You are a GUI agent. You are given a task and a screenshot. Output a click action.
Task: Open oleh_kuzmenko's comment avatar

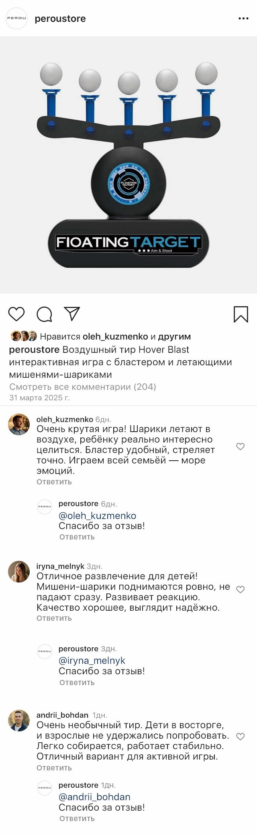(x=19, y=424)
